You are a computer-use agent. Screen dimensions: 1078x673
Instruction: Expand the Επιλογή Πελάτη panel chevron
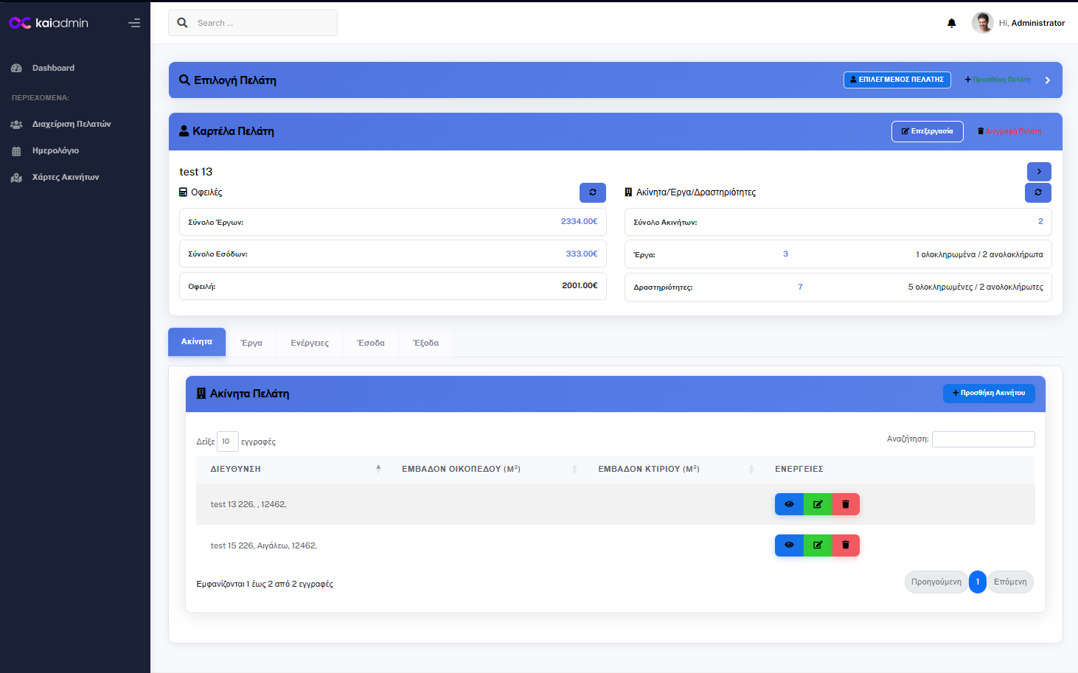[1047, 80]
